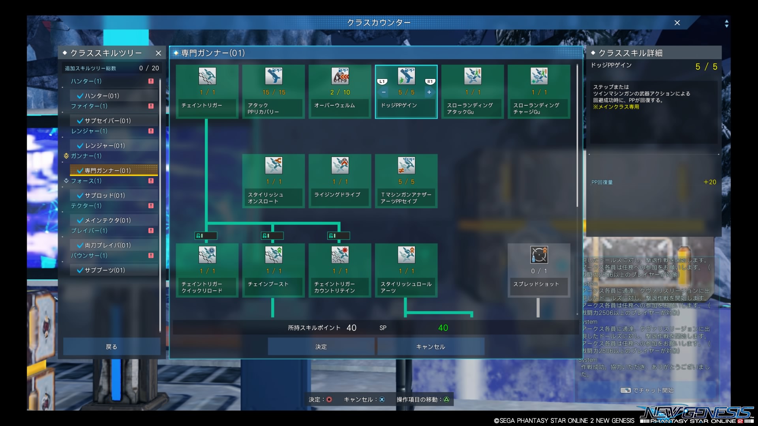The image size is (758, 426).
Task: Toggle the サブブーツ(01) skill tree checkmark
Action: (x=80, y=270)
